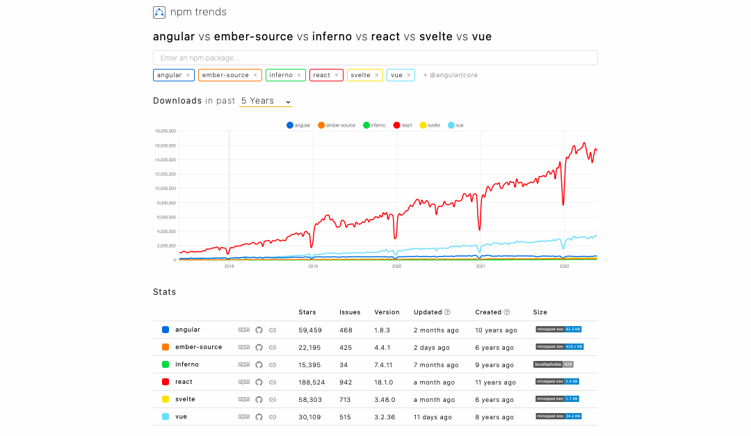Image resolution: width=751 pixels, height=436 pixels.
Task: Toggle svelte series in chart legend
Action: (x=430, y=125)
